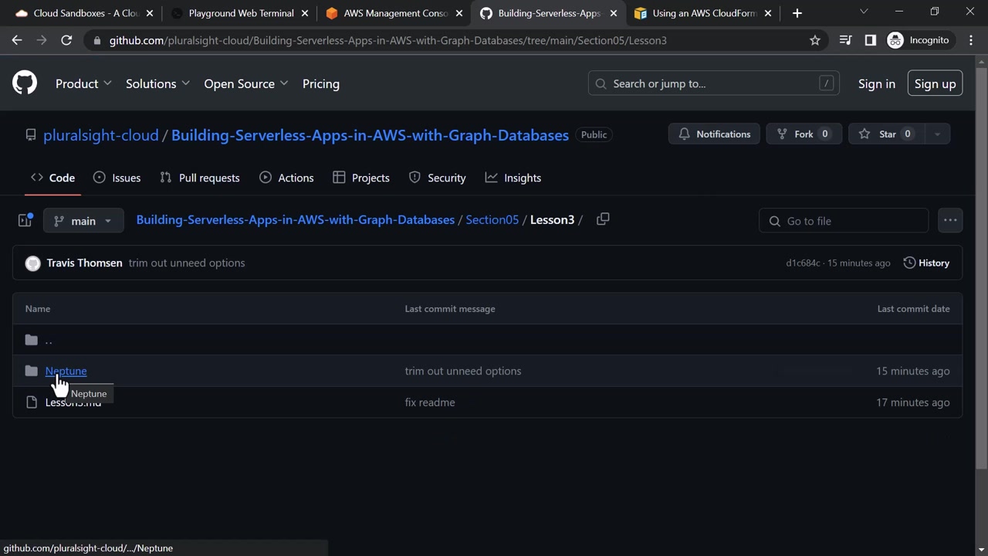988x556 pixels.
Task: Copy the file path with the copy icon
Action: pos(603,219)
